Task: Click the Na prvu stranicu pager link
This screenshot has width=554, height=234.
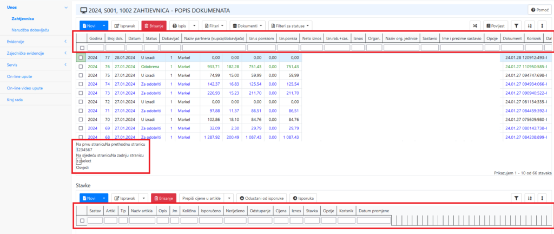Action: click(90, 144)
